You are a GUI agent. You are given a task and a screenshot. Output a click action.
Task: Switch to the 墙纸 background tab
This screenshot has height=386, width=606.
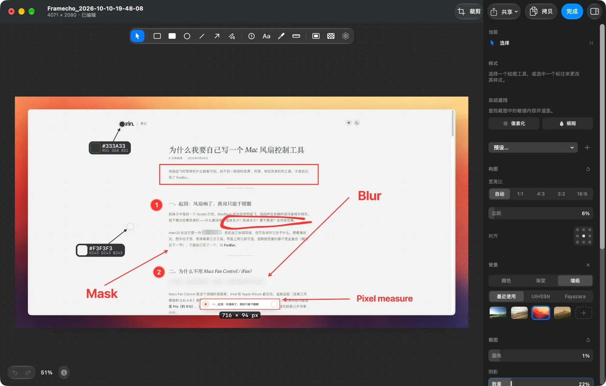coord(575,281)
